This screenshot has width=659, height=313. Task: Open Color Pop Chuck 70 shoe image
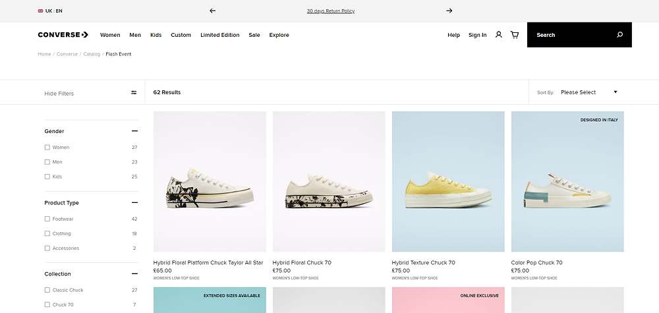(x=567, y=181)
